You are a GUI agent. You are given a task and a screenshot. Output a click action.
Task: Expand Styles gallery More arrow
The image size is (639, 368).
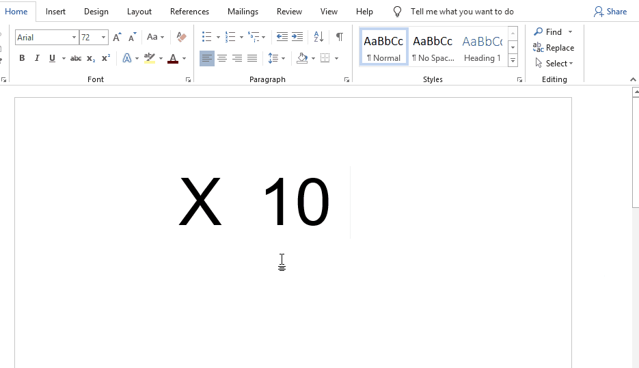tap(513, 60)
